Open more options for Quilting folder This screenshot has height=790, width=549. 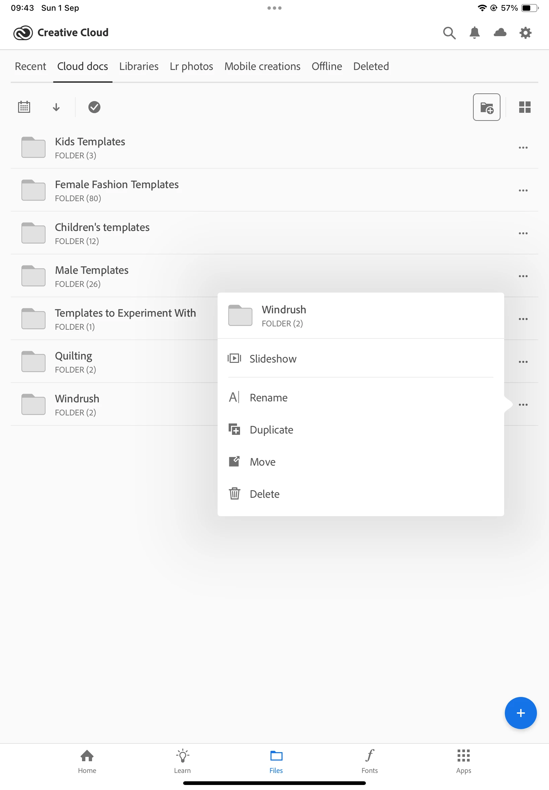coord(523,362)
